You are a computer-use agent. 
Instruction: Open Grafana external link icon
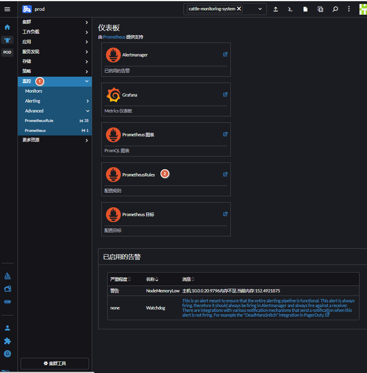point(225,95)
